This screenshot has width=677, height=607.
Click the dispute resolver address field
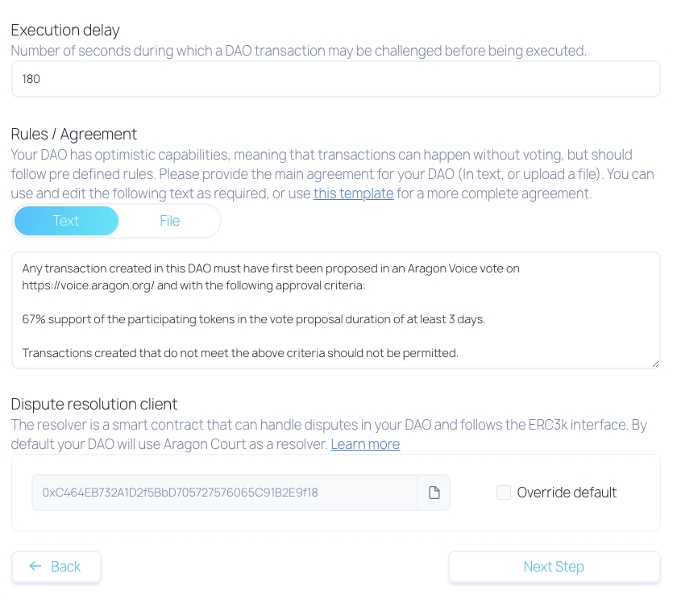pyautogui.click(x=225, y=493)
